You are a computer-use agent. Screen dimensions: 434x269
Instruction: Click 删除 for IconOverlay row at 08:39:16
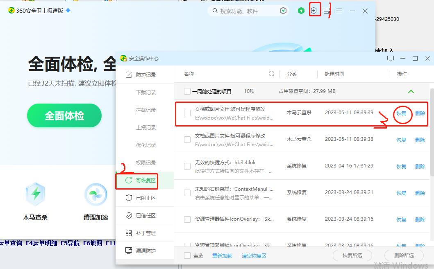(x=420, y=219)
